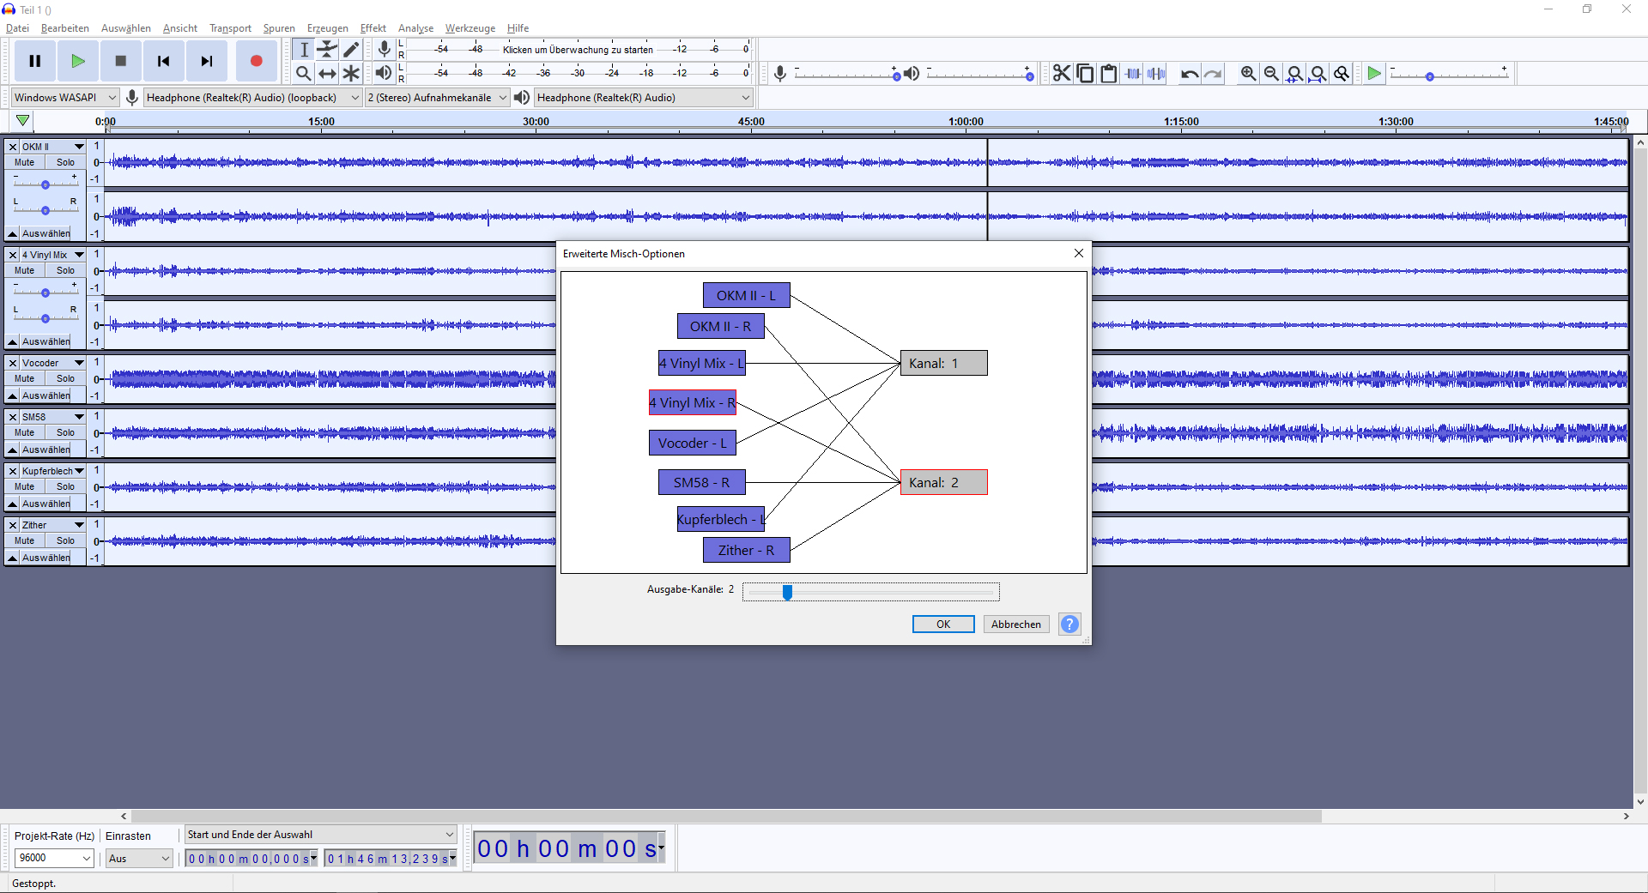This screenshot has width=1648, height=893.
Task: Select the Envelope tool
Action: click(327, 50)
